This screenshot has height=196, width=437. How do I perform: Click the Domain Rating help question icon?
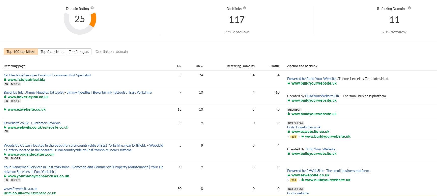(92, 8)
